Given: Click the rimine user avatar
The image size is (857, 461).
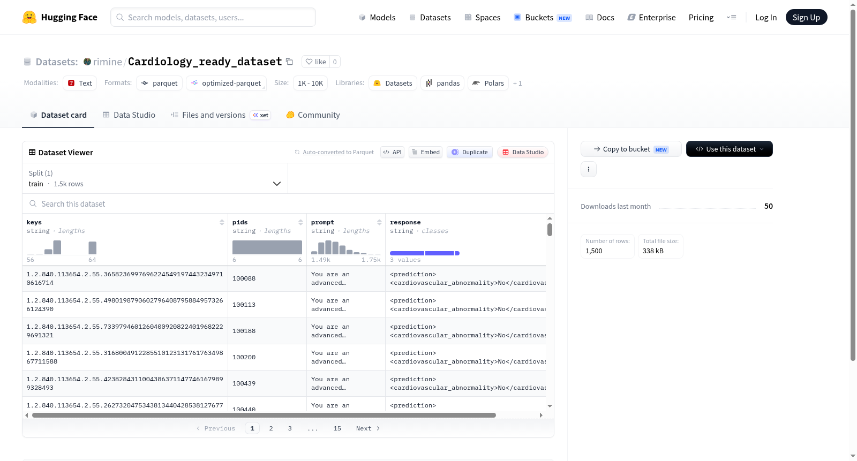Looking at the screenshot, I should tap(87, 62).
